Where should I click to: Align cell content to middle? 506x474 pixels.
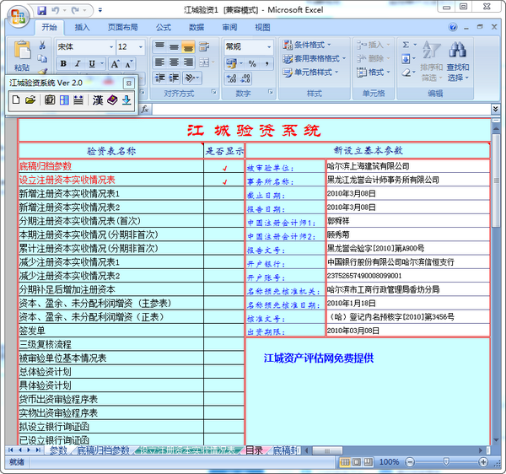tap(174, 46)
